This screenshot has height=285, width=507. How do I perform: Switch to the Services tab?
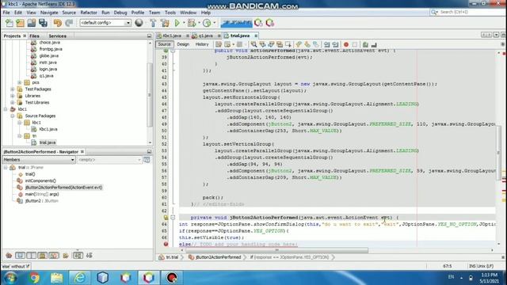(57, 36)
